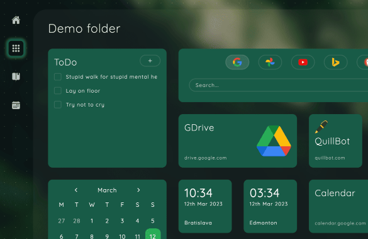Focus the Search... input field
Screen dimensions: 368x239
tap(279, 85)
